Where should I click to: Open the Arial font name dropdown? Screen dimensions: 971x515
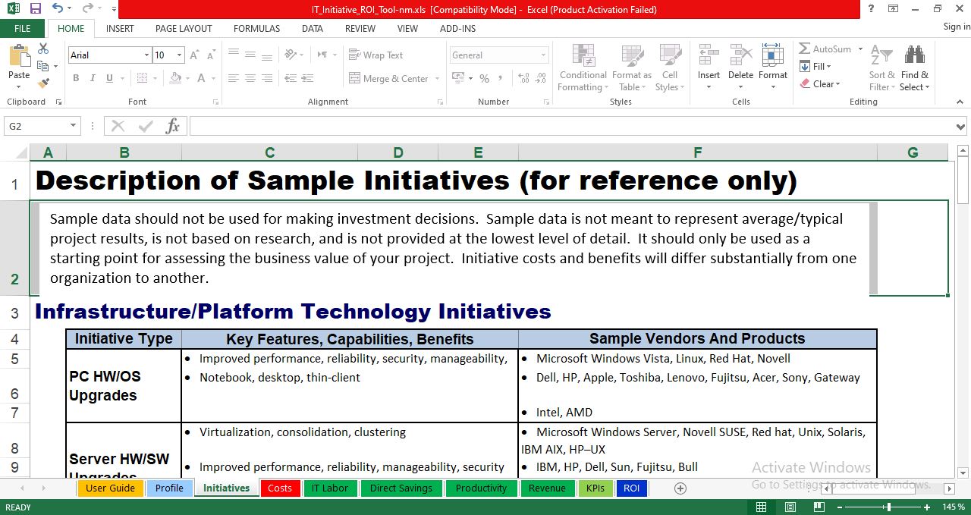pyautogui.click(x=146, y=55)
